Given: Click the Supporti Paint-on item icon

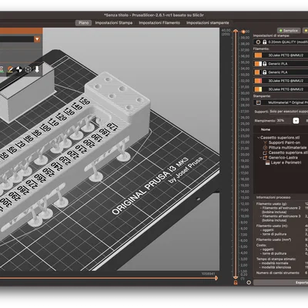Looking at the screenshot, I should click(266, 142).
